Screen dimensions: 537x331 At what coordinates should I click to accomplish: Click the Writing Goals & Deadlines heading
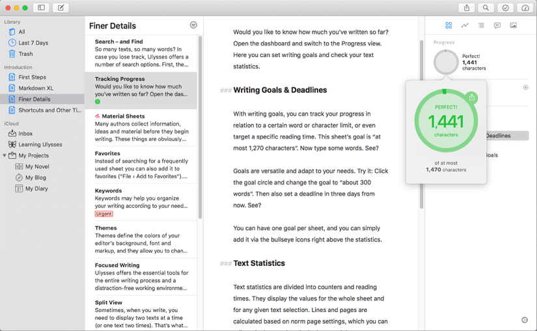(280, 90)
